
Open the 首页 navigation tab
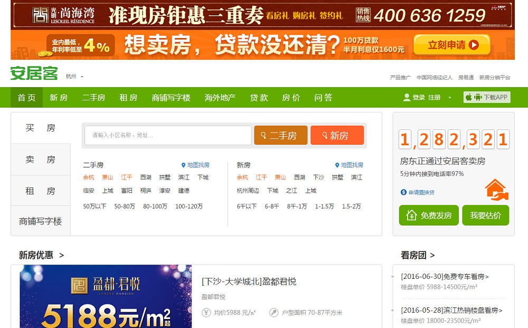26,98
